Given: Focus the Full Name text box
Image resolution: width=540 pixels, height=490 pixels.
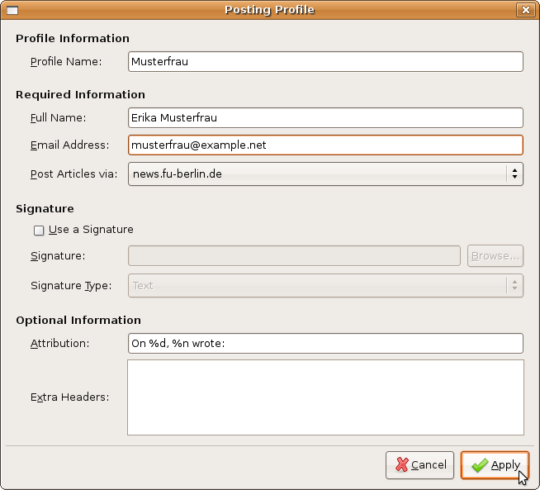Looking at the screenshot, I should [325, 118].
